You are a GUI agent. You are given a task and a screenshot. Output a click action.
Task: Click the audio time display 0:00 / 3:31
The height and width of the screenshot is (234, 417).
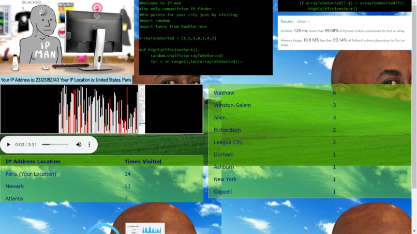[x=26, y=145]
